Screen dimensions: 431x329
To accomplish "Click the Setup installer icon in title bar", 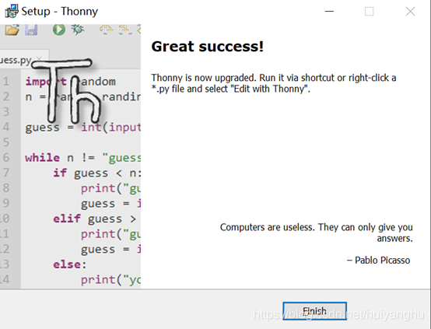I will point(12,11).
